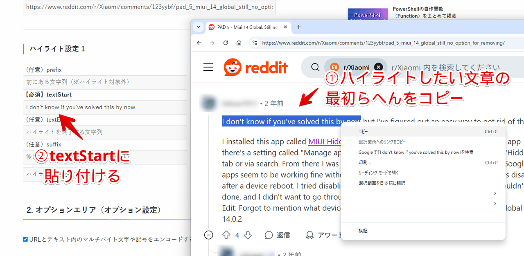Screen dimensions: 524x256
Task: Open the tab search dropdown in Chrome
Action: [198, 27]
